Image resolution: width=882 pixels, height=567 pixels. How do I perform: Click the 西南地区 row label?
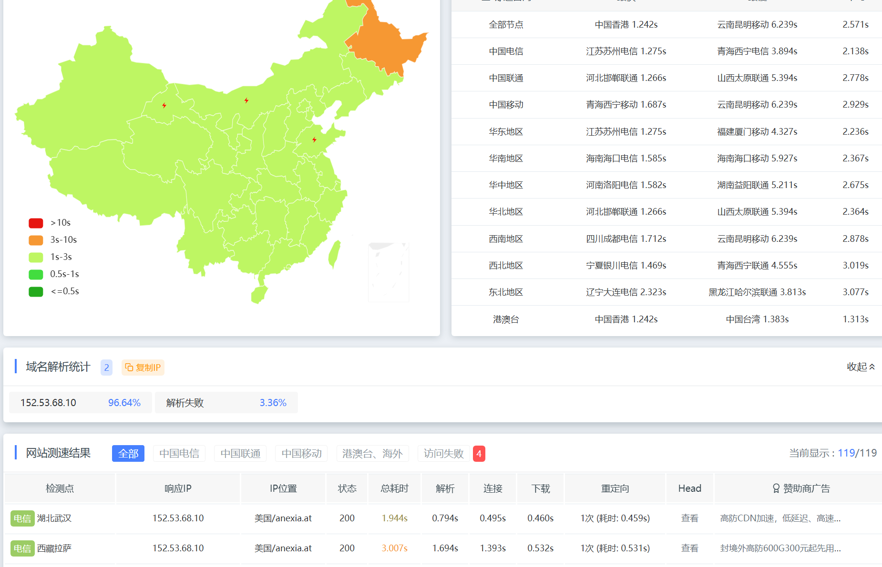506,239
